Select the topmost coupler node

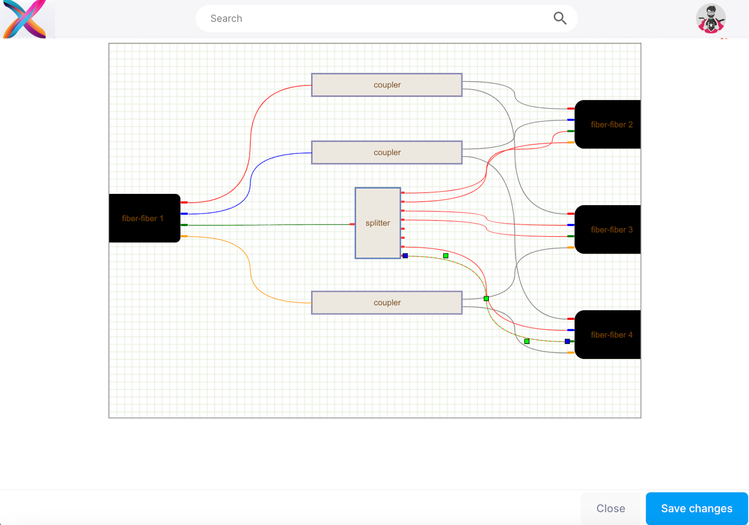tap(387, 85)
